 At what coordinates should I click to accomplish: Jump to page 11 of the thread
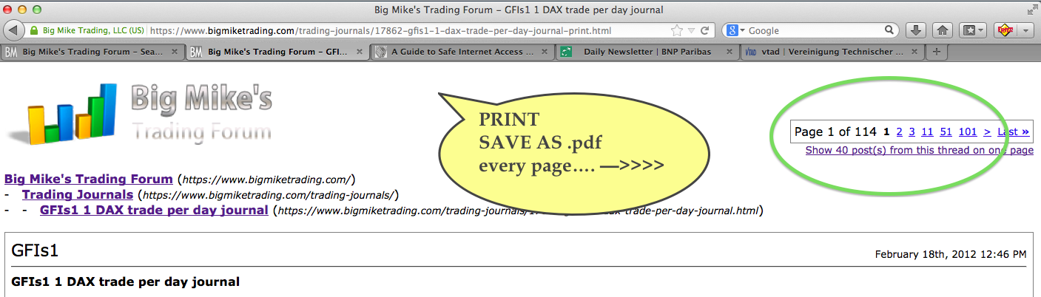[x=927, y=132]
